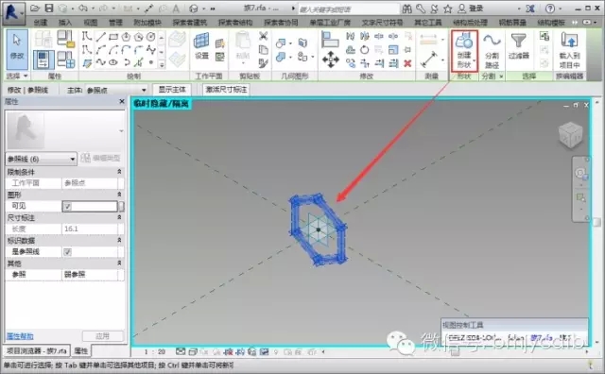Collapse the 限制条件 Constraints section
605x374 pixels.
119,172
